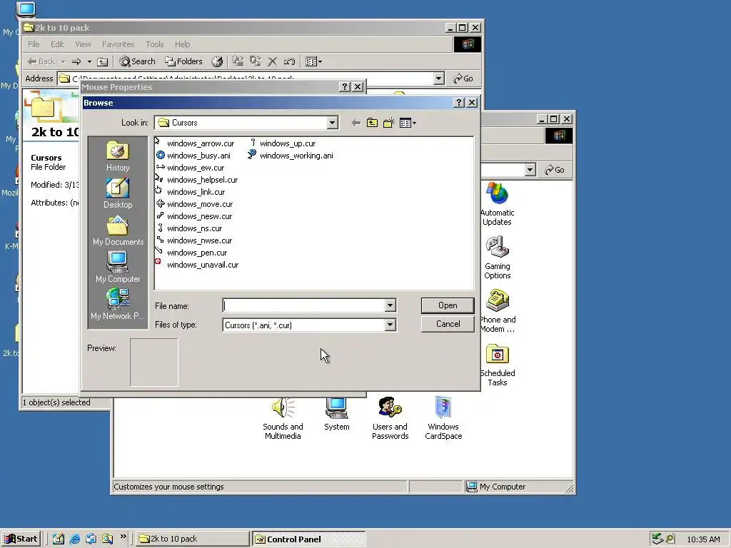Image resolution: width=731 pixels, height=548 pixels.
Task: Select windows_arrow.cur file in Browse list
Action: [195, 143]
